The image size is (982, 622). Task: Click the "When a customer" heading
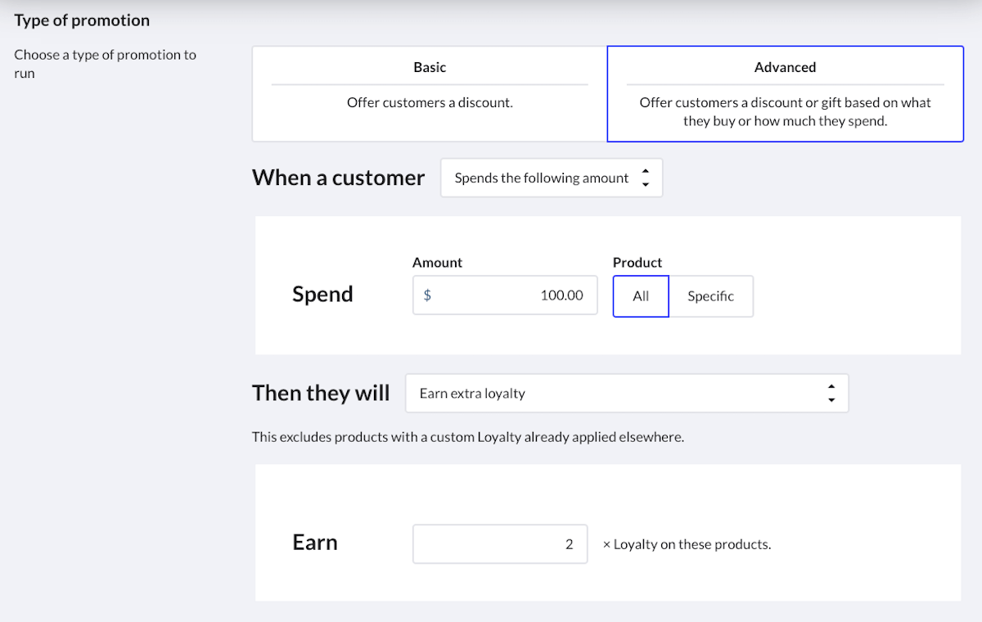pyautogui.click(x=338, y=178)
